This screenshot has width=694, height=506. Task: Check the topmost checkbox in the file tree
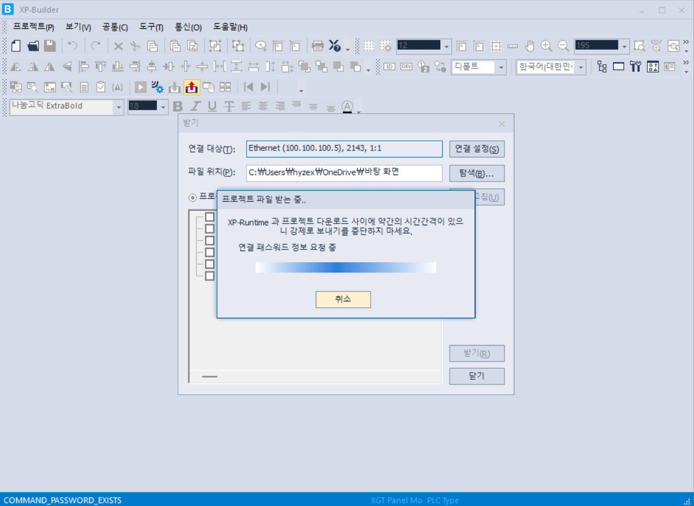point(210,217)
